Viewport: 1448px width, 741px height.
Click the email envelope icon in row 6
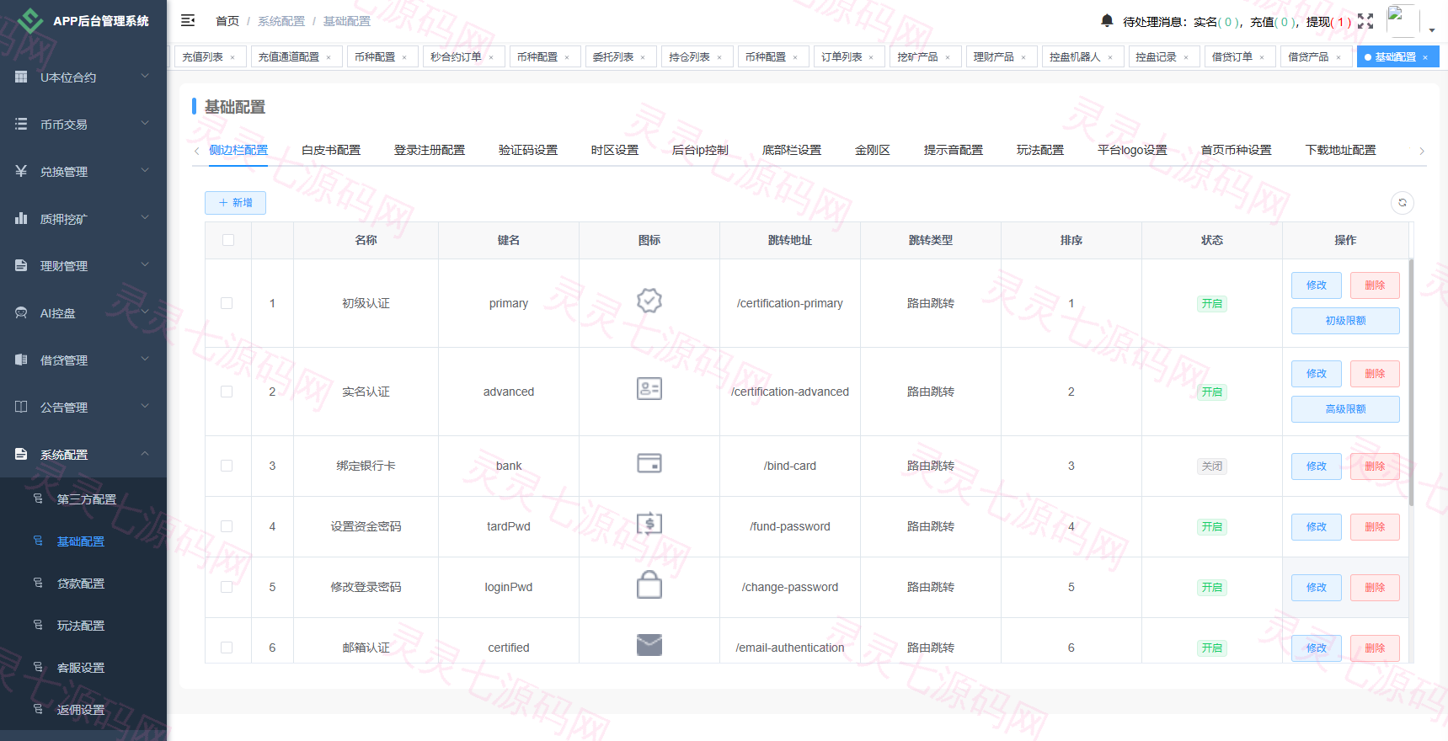tap(649, 645)
